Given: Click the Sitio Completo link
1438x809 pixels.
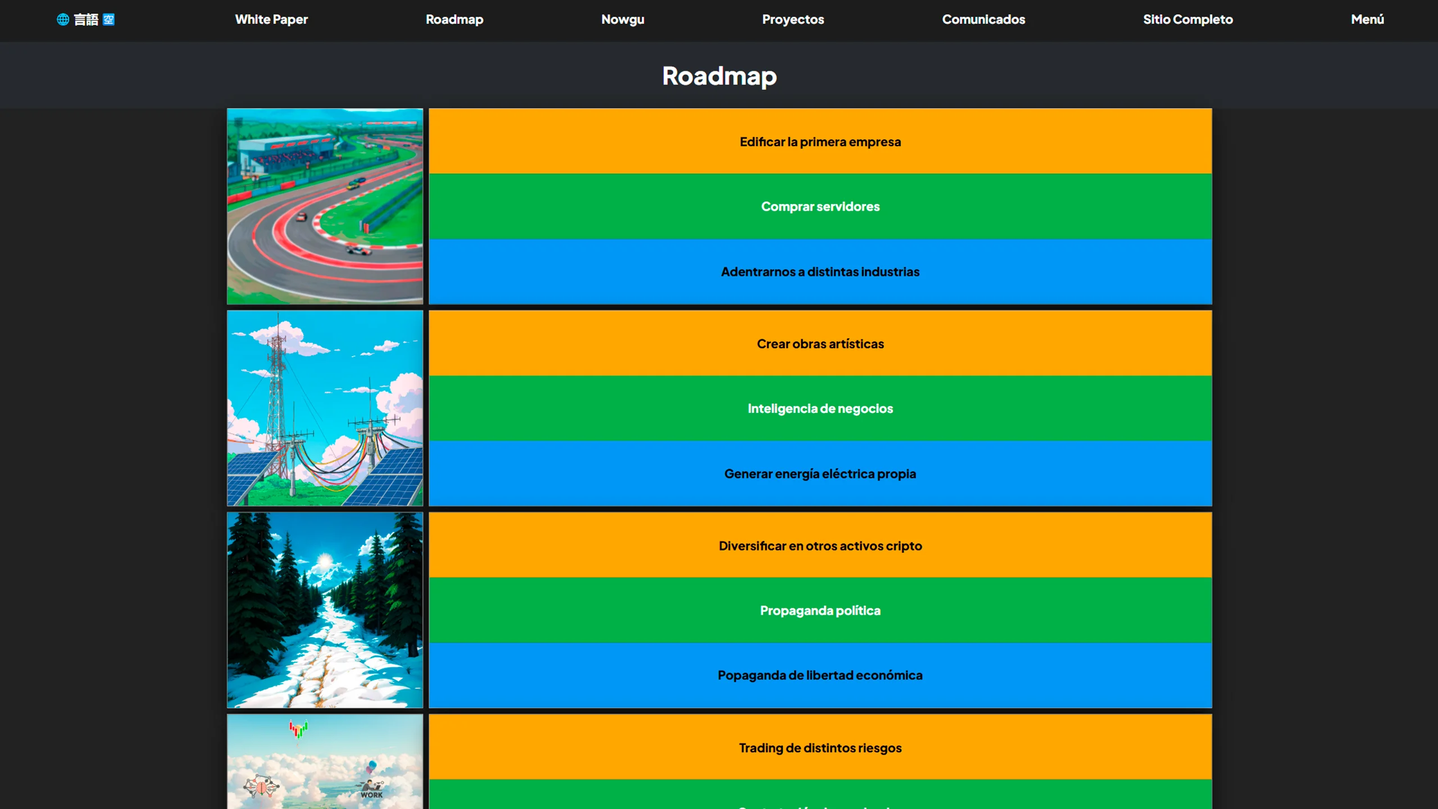Looking at the screenshot, I should [x=1187, y=20].
